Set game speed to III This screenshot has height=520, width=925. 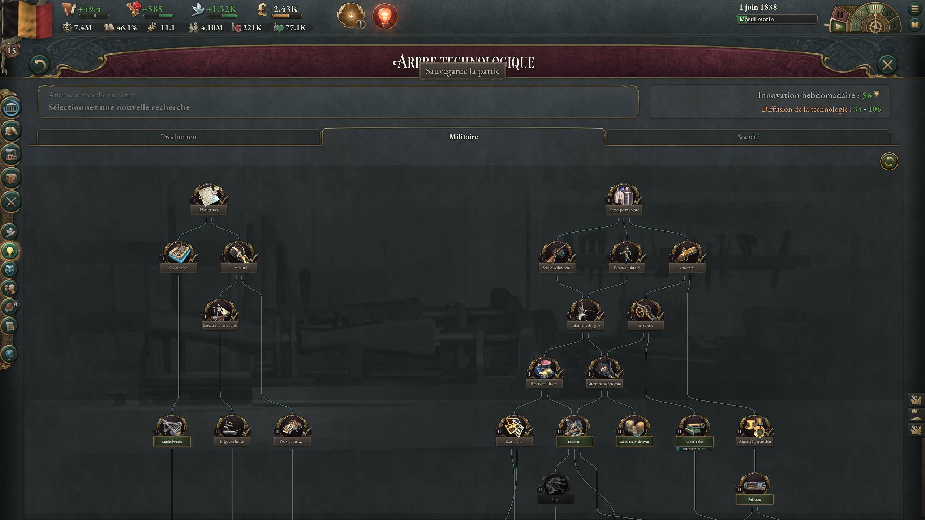875,7
